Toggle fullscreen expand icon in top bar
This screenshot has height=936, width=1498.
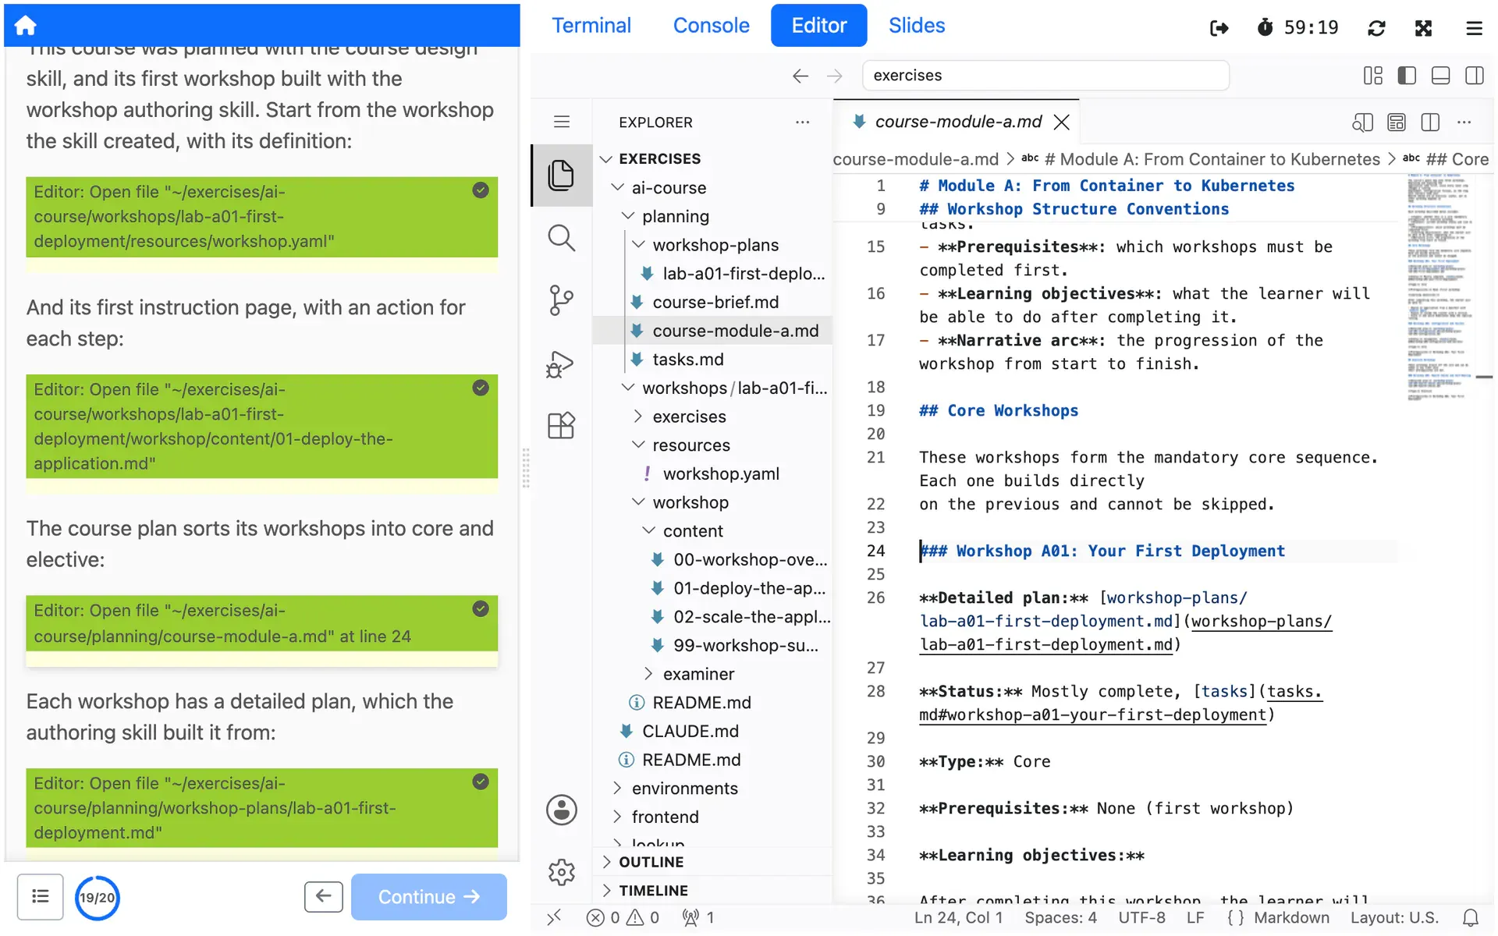click(x=1423, y=28)
